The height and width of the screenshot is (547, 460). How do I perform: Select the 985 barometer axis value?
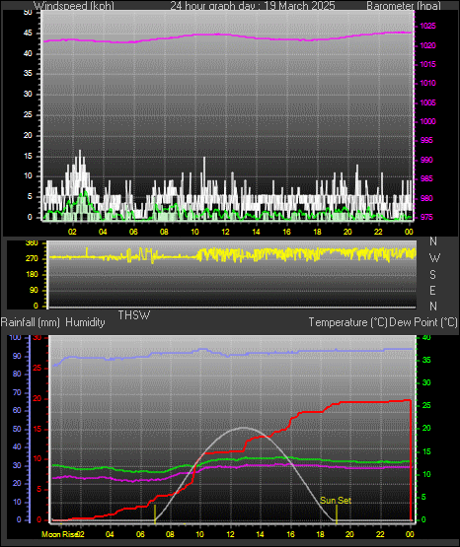(426, 179)
